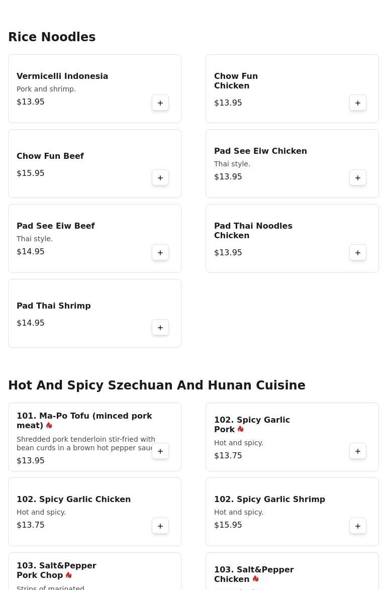This screenshot has width=387, height=590.
Task: Open 103. Salt&Pepper Chicken item
Action: point(254,574)
